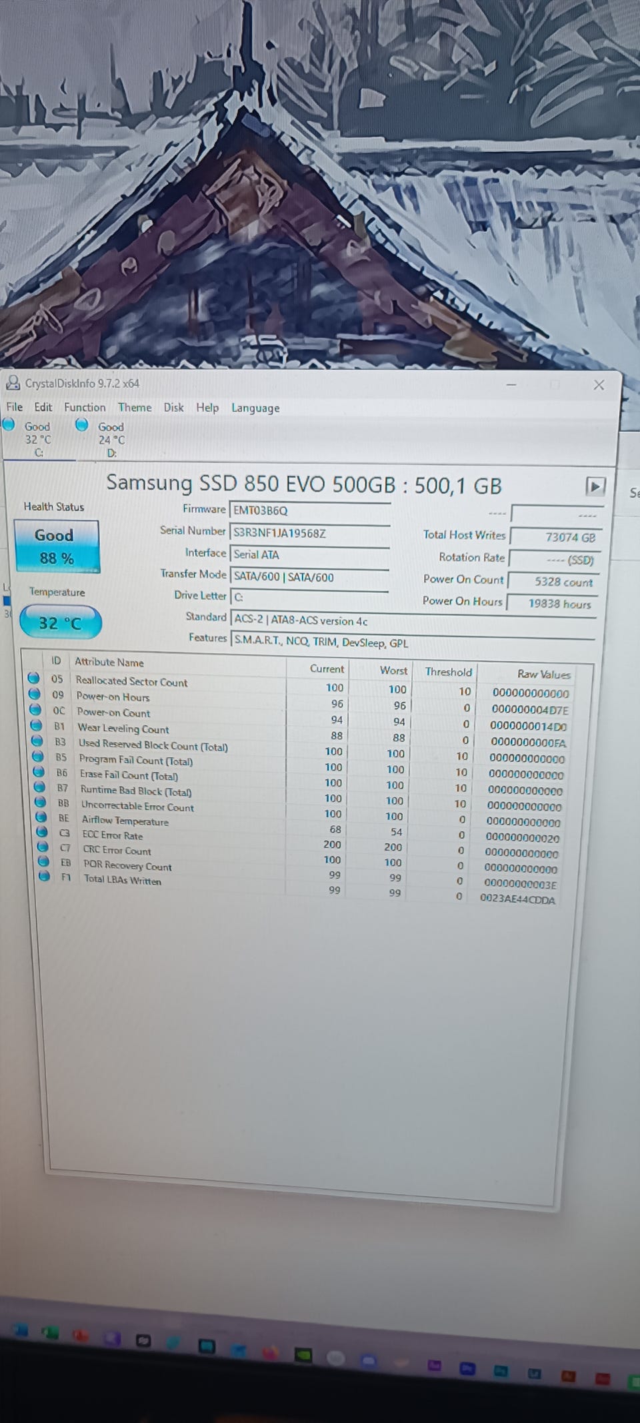Viewport: 640px width, 1423px height.
Task: Click raw value 0023AE44CDDA
Action: [517, 899]
